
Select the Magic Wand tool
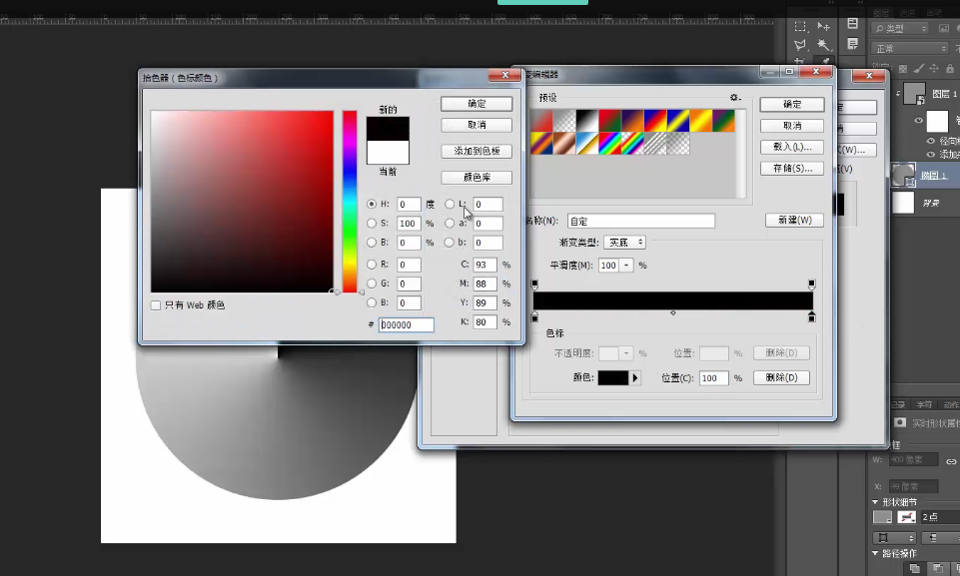(x=824, y=45)
